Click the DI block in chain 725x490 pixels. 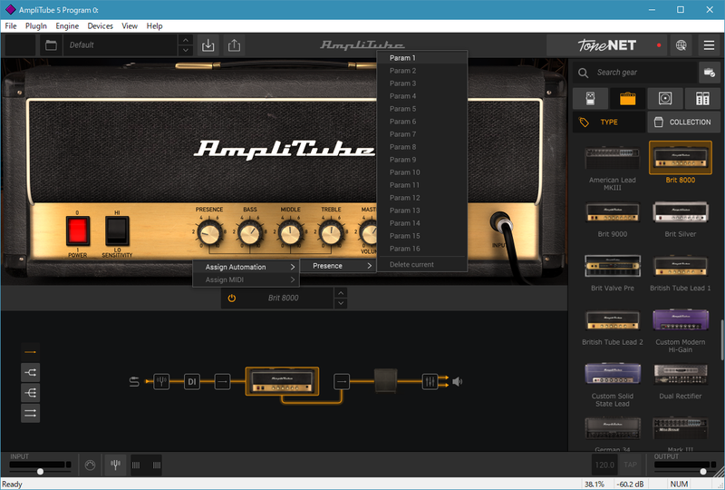[192, 382]
